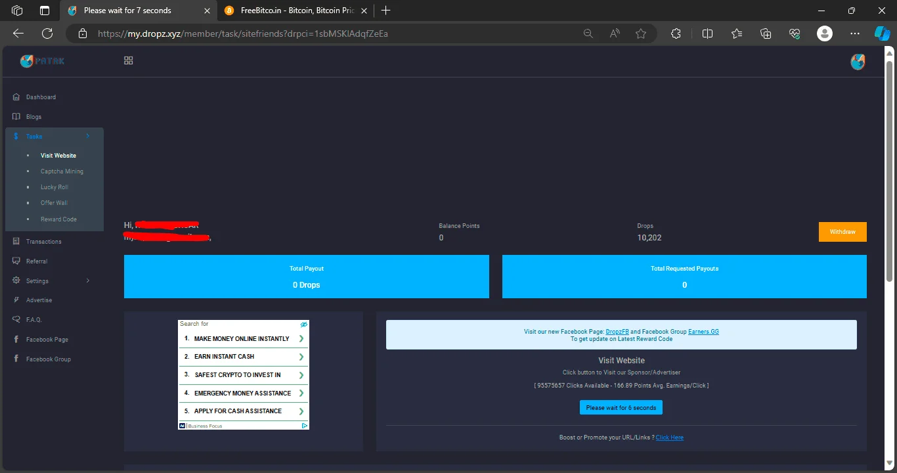The height and width of the screenshot is (473, 897).
Task: Select Offer Wall under Tasks
Action: (54, 203)
